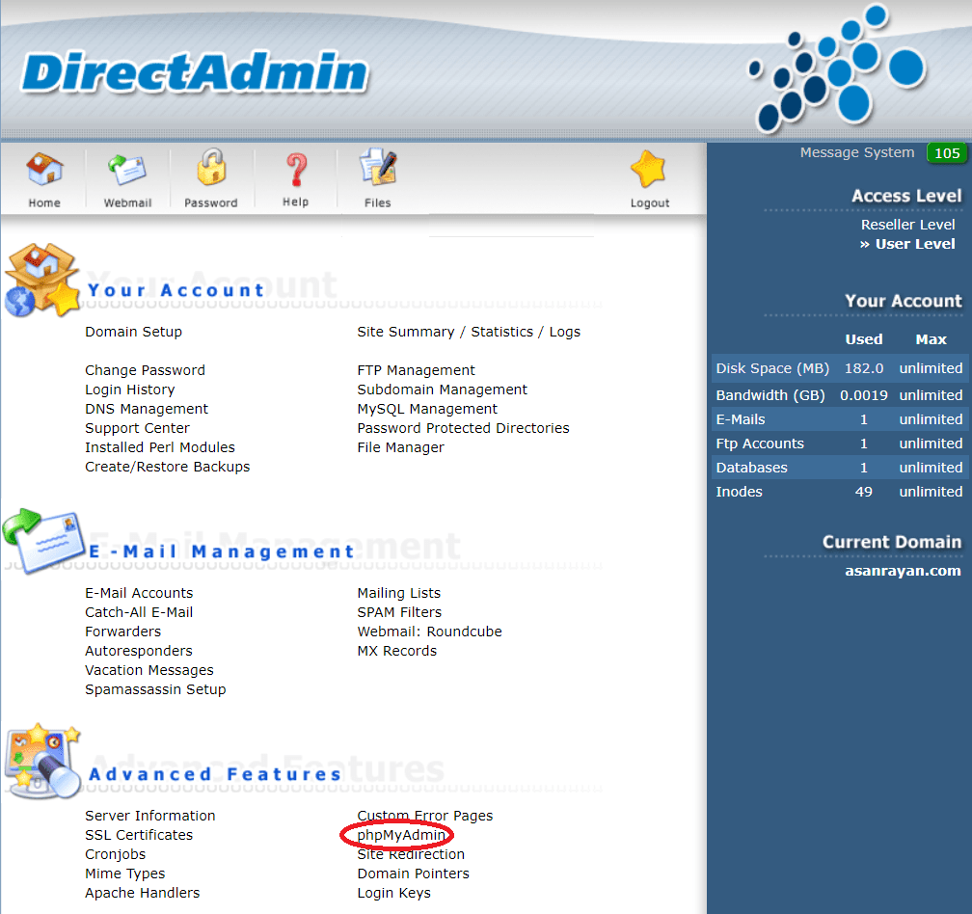
Task: Open Domain Setup
Action: 133,332
